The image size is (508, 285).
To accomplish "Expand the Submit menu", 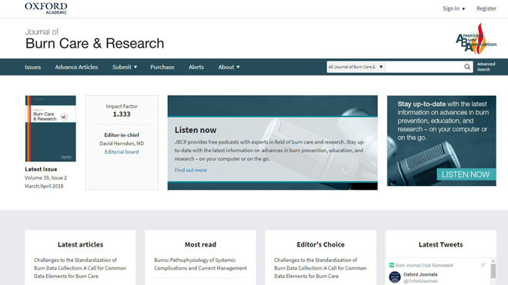I will (x=125, y=67).
